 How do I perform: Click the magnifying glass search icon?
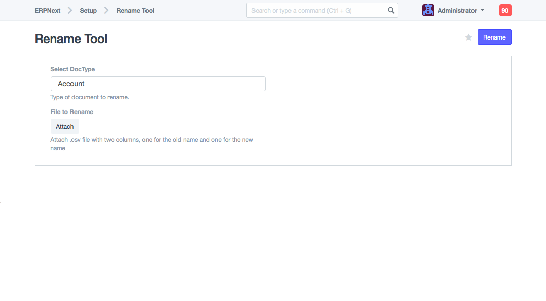click(x=391, y=10)
